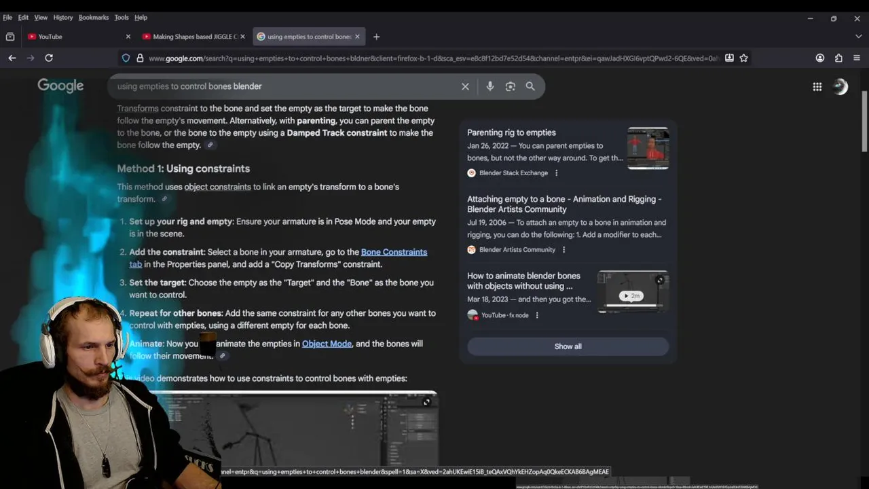Click the site security padlock icon
Image resolution: width=869 pixels, height=489 pixels.
click(140, 58)
